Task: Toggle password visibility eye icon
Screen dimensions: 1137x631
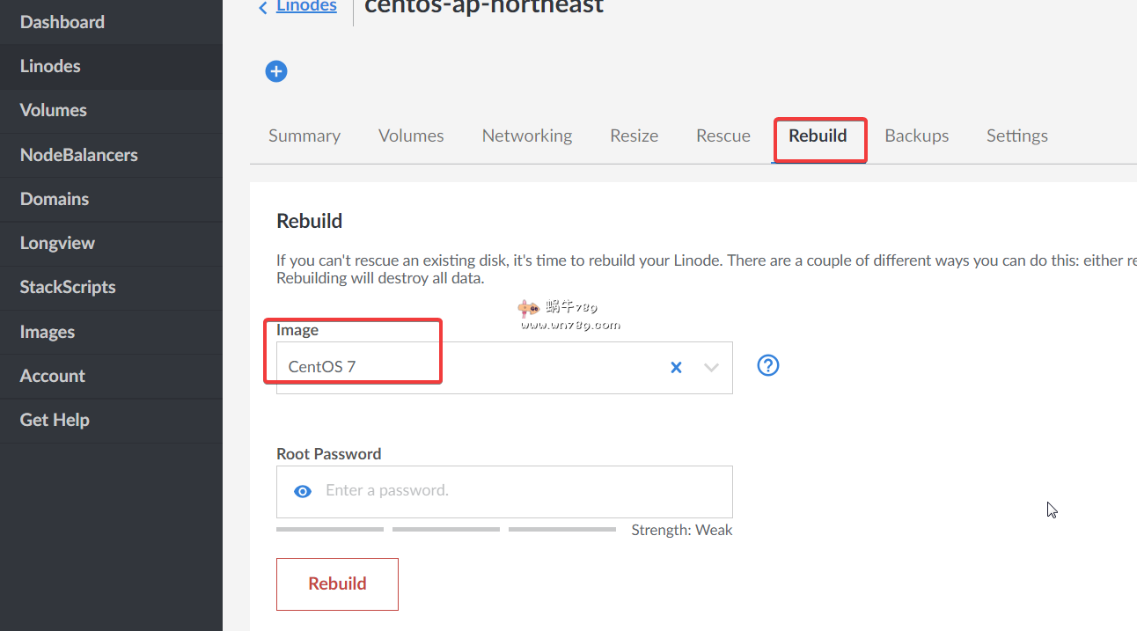Action: pyautogui.click(x=303, y=491)
